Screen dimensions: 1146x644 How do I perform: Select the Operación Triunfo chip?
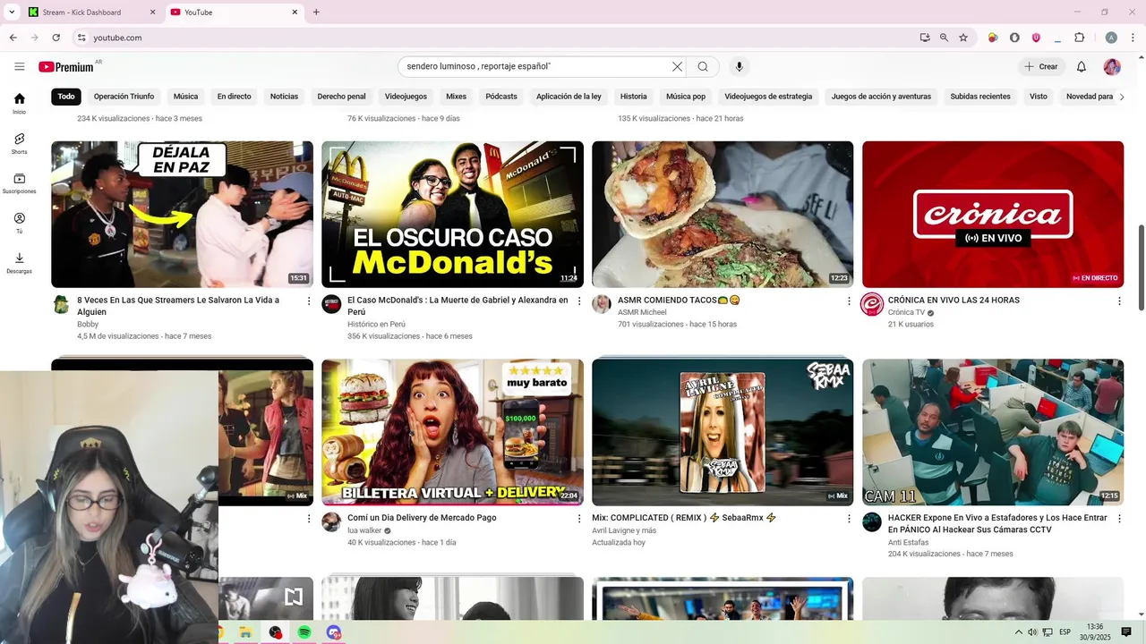pos(124,97)
